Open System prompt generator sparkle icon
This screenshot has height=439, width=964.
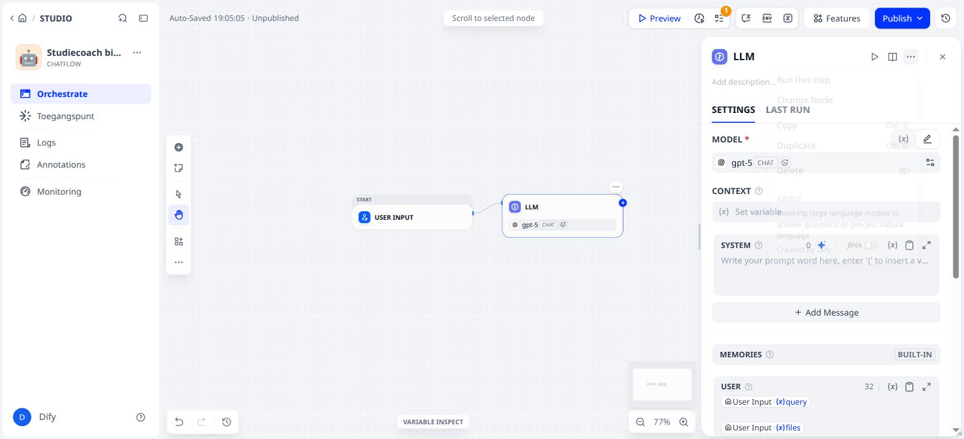pyautogui.click(x=821, y=245)
